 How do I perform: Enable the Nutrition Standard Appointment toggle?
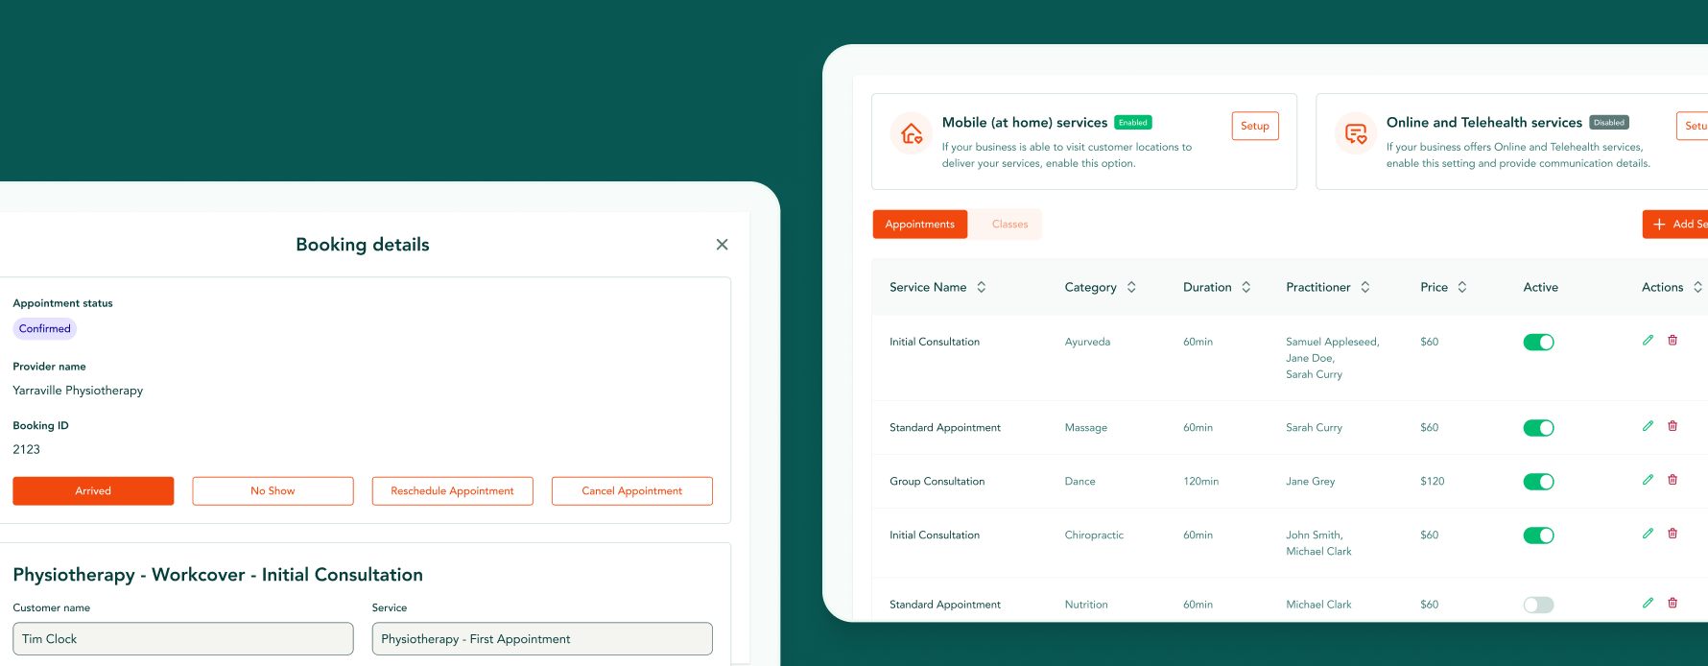1538,605
